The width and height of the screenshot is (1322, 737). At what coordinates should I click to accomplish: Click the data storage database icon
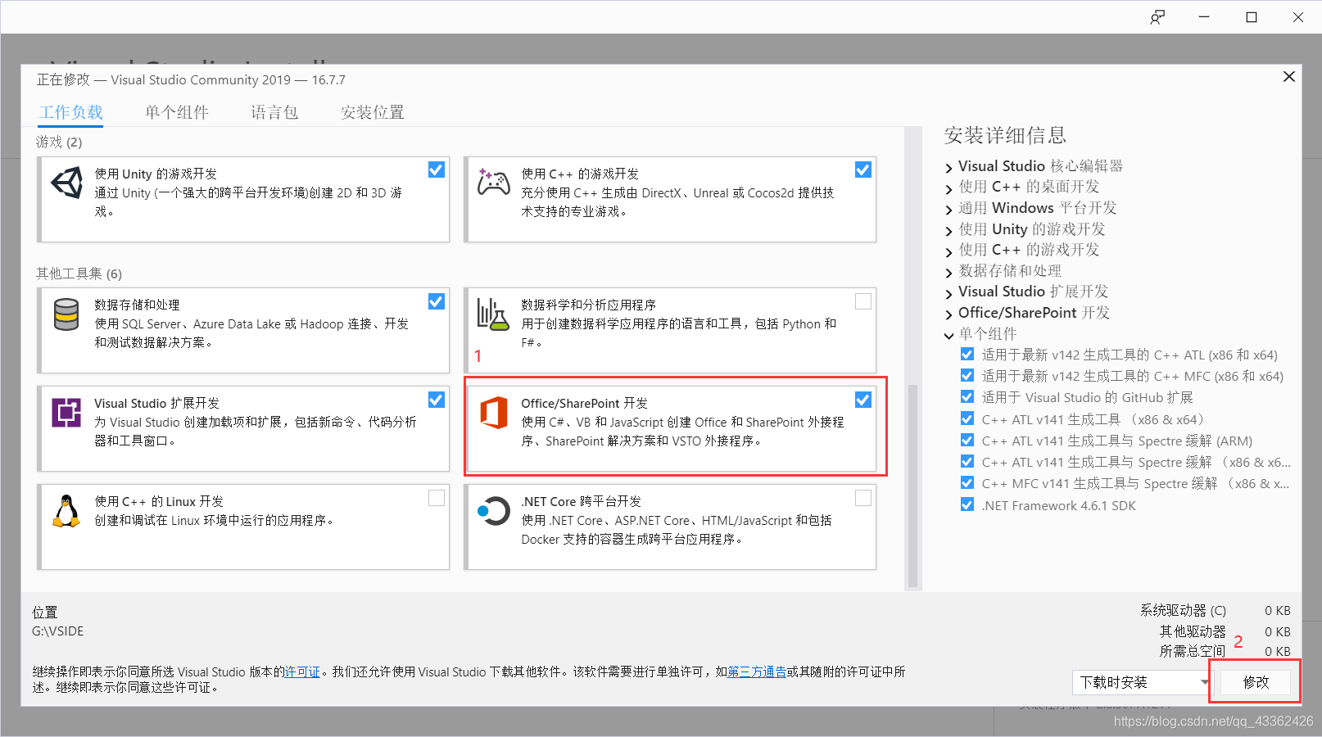66,314
